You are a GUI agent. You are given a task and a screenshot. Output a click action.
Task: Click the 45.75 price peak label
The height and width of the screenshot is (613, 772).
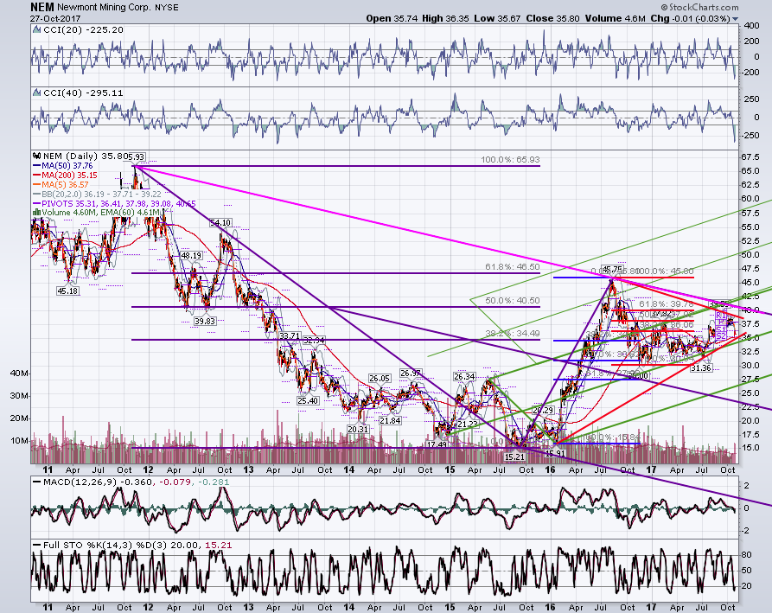[x=612, y=270]
